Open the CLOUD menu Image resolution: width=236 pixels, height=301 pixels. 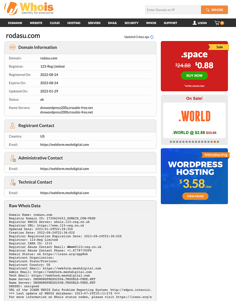click(55, 23)
